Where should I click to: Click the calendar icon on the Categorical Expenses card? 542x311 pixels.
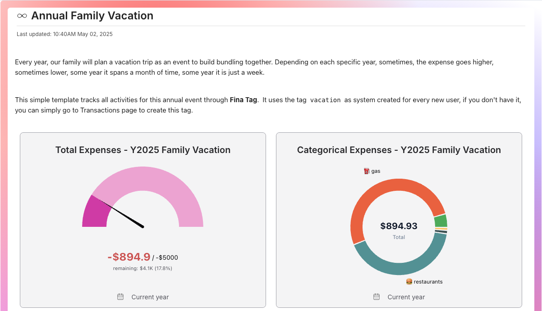coord(376,296)
